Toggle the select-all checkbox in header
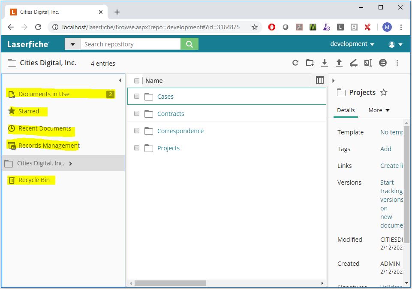The width and height of the screenshot is (412, 289). tap(137, 81)
